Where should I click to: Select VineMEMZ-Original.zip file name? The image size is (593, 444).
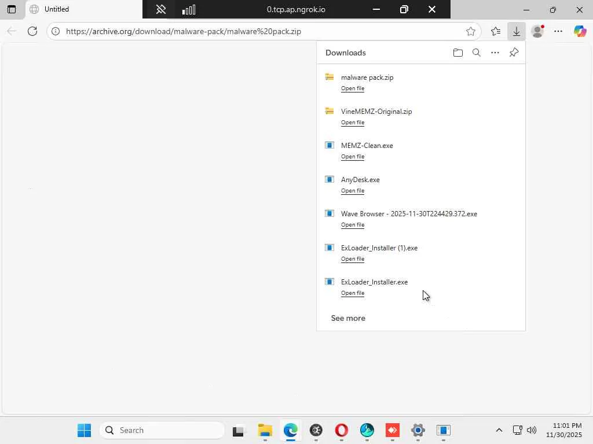pos(376,112)
